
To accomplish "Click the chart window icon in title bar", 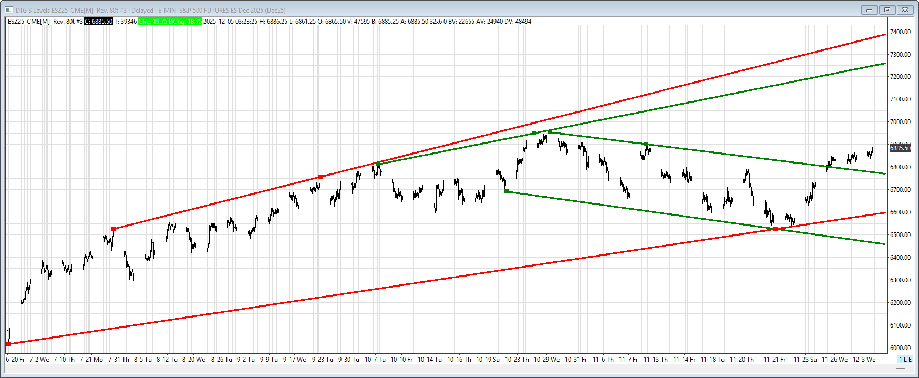I will tap(9, 10).
